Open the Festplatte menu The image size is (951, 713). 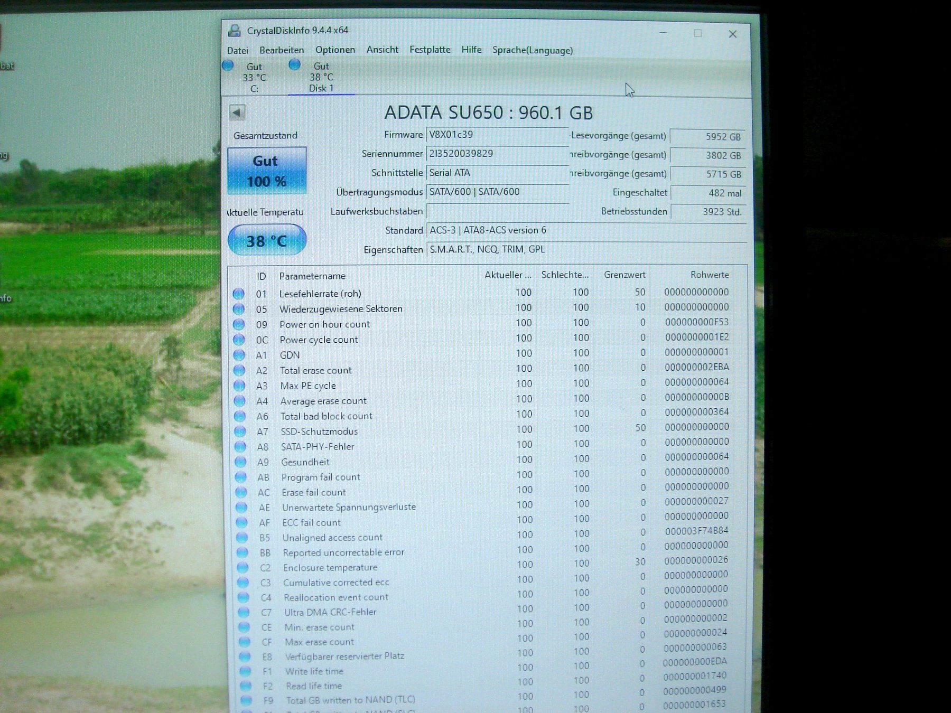(430, 50)
